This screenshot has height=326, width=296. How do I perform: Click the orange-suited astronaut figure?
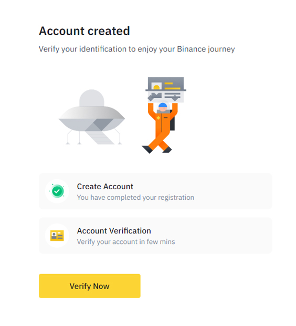[x=160, y=127]
